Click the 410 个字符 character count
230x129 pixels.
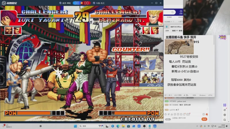click(178, 95)
